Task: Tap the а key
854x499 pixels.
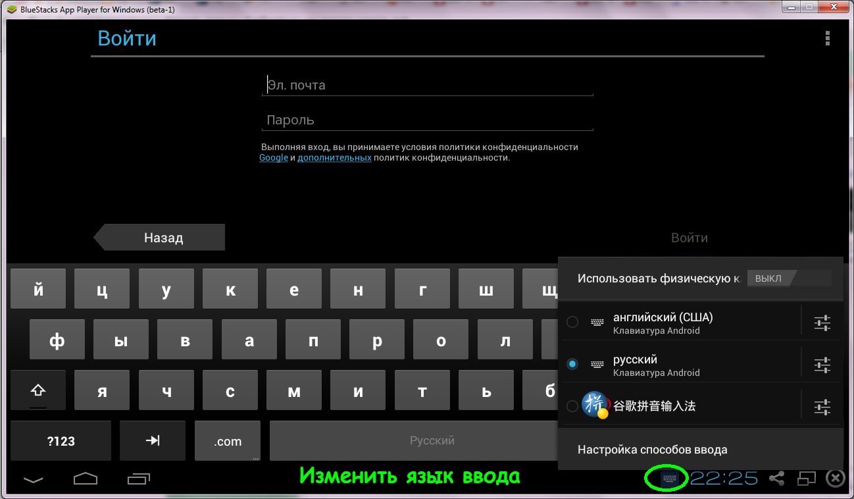Action: click(249, 340)
